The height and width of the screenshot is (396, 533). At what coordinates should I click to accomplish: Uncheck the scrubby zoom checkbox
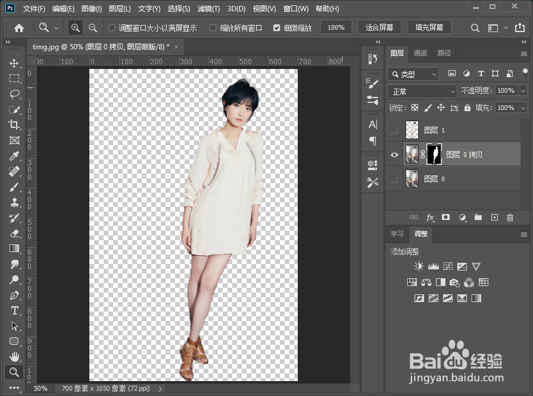[x=277, y=28]
